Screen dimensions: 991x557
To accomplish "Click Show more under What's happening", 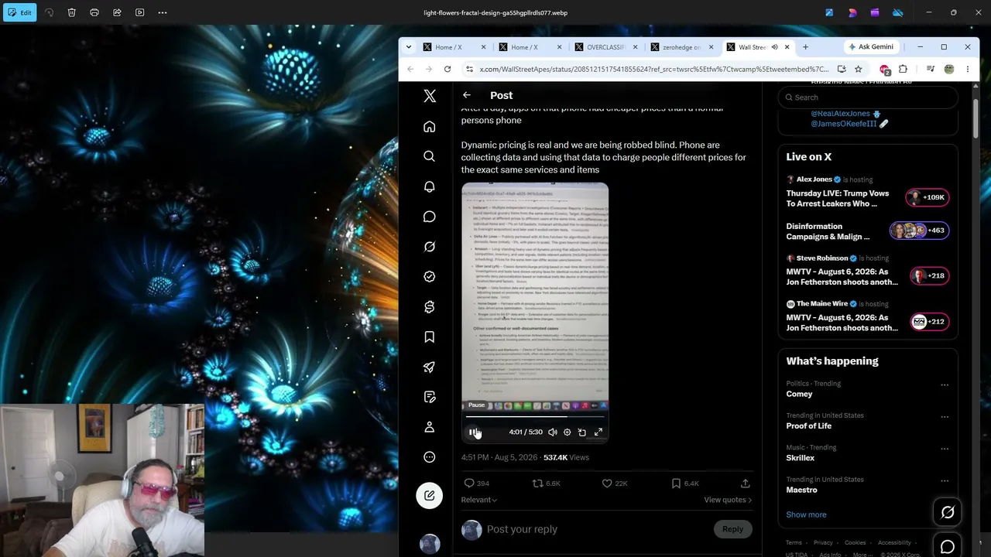I will pyautogui.click(x=806, y=514).
